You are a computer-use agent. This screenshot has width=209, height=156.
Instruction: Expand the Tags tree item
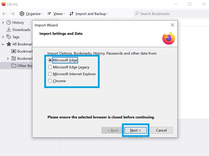coord(3,37)
